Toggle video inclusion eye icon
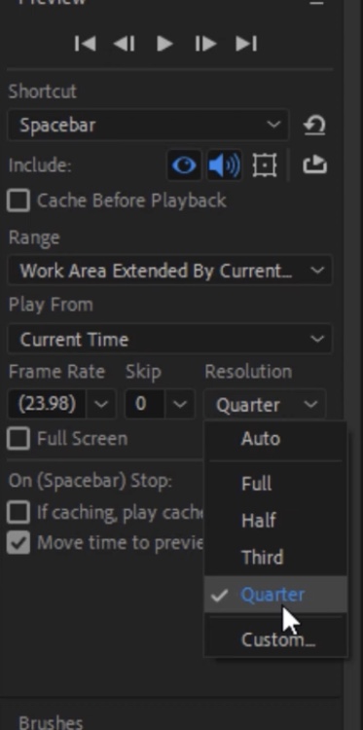The image size is (363, 730). [x=184, y=165]
